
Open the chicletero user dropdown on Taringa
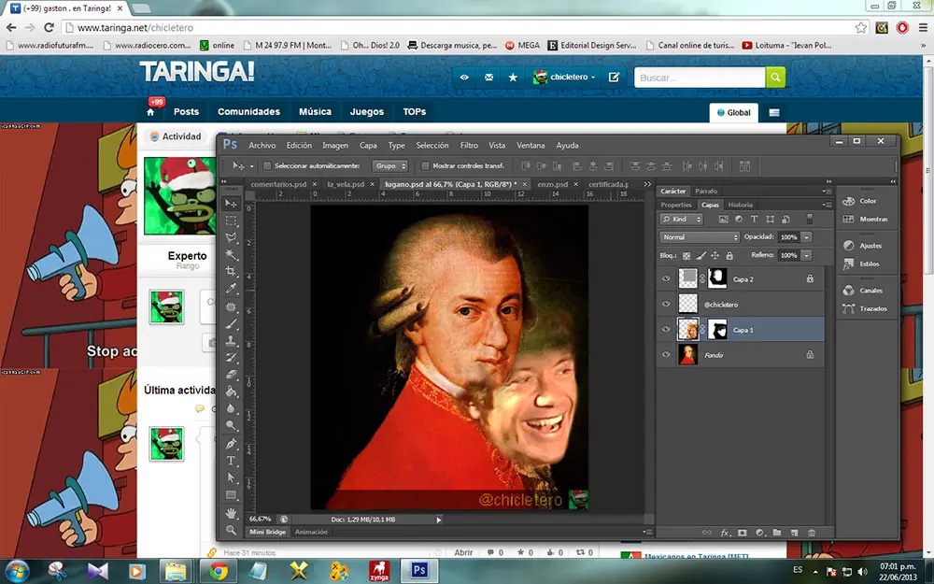(563, 77)
